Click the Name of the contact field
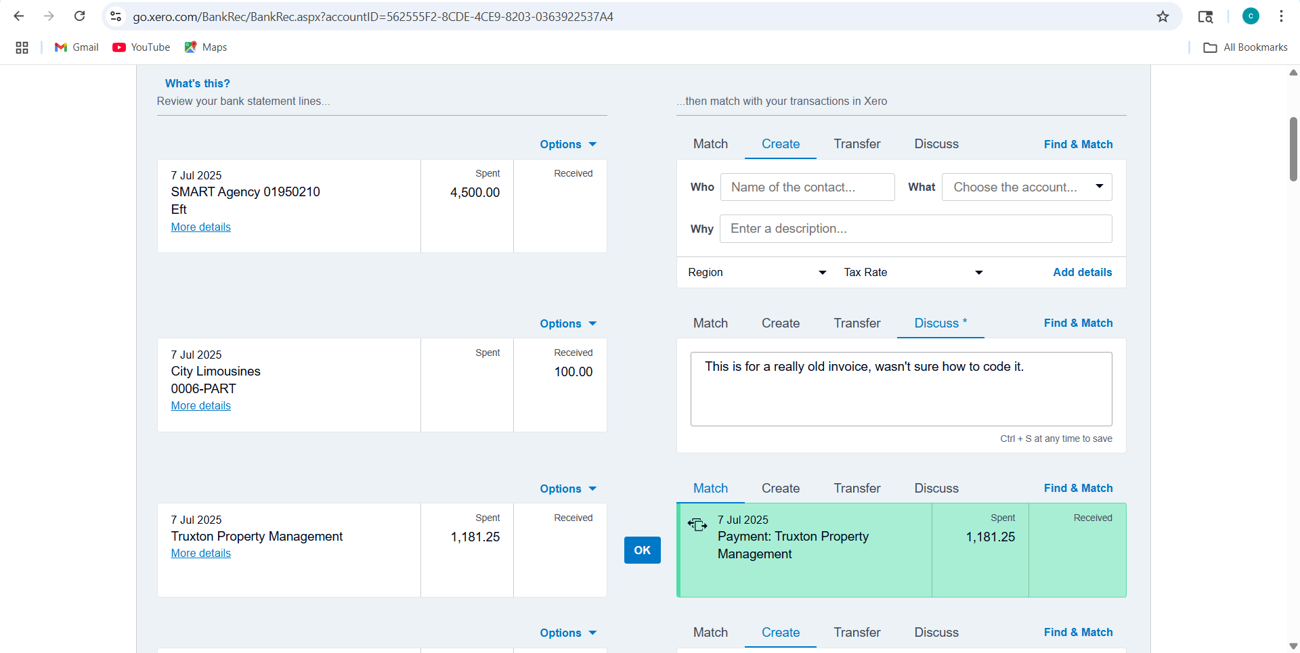The height and width of the screenshot is (653, 1300). (x=808, y=187)
